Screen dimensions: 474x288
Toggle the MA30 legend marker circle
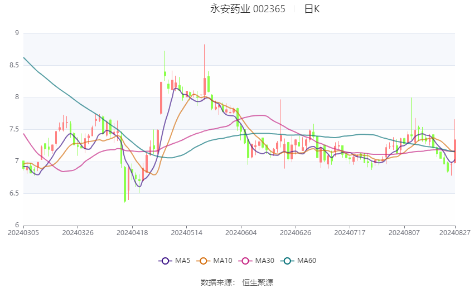[245, 261]
